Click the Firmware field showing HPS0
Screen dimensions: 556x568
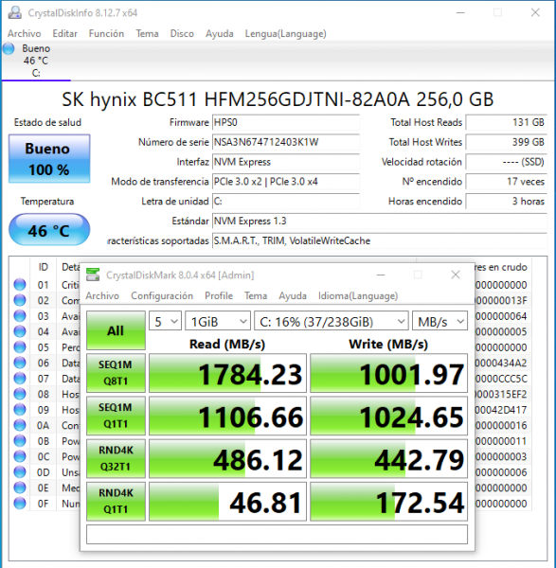click(x=286, y=122)
